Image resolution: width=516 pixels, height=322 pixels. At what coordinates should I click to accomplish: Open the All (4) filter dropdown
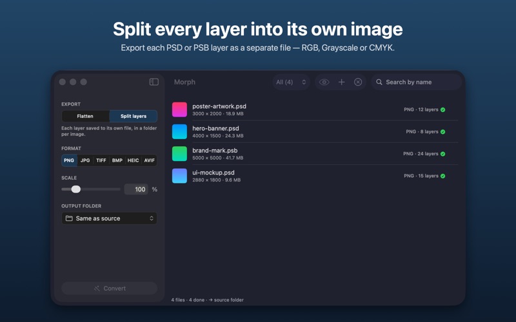click(x=292, y=82)
